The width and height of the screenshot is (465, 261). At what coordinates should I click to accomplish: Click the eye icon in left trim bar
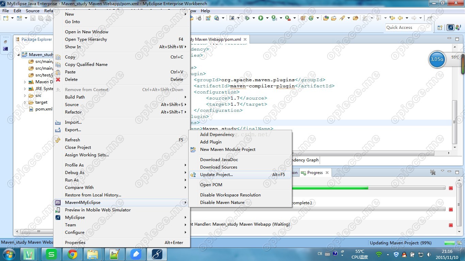pyautogui.click(x=5, y=49)
